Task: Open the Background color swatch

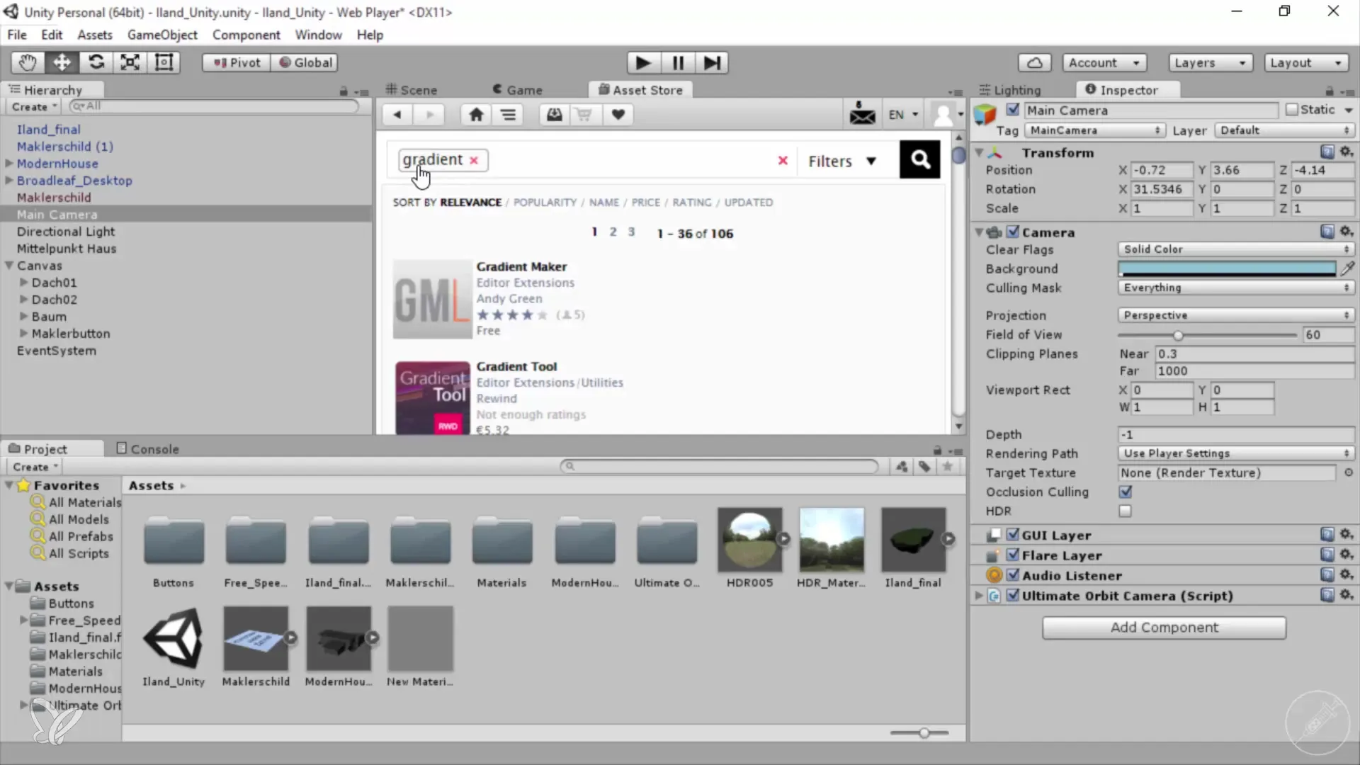Action: pyautogui.click(x=1227, y=268)
